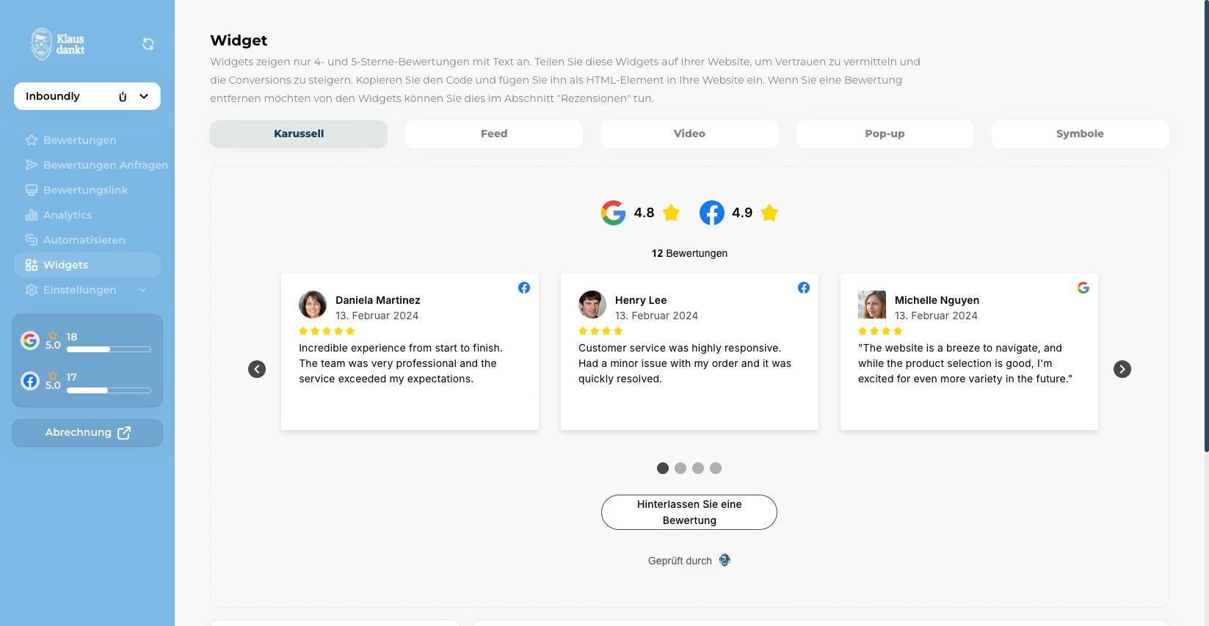Switch to the Pop-up tab
Screen dimensions: 1209x626
885,134
